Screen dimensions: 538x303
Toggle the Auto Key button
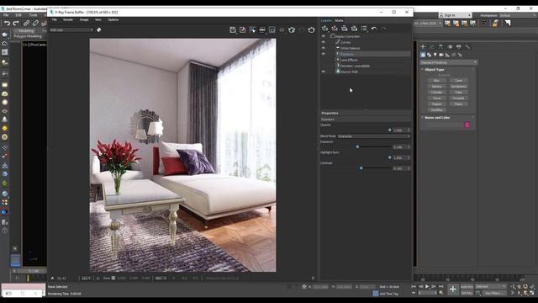coord(467,286)
